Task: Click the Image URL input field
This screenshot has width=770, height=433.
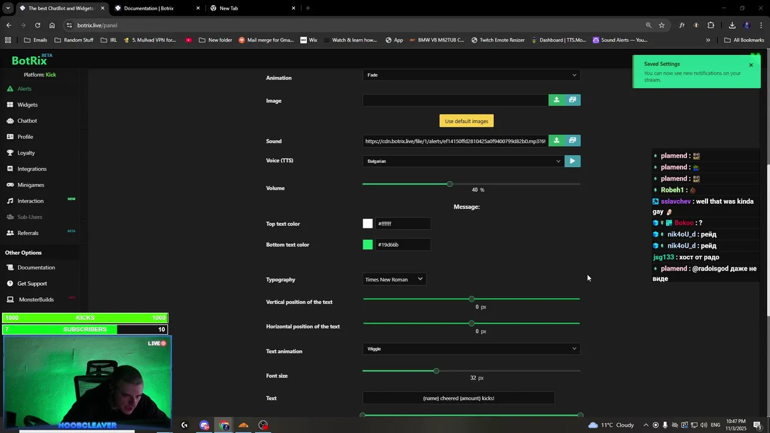Action: tap(455, 100)
